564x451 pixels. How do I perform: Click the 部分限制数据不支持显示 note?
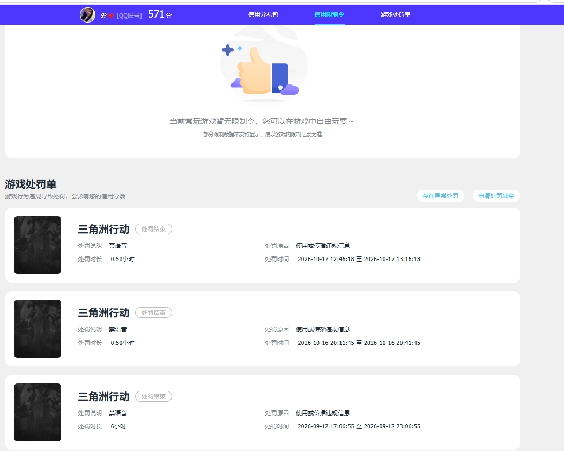[x=263, y=134]
